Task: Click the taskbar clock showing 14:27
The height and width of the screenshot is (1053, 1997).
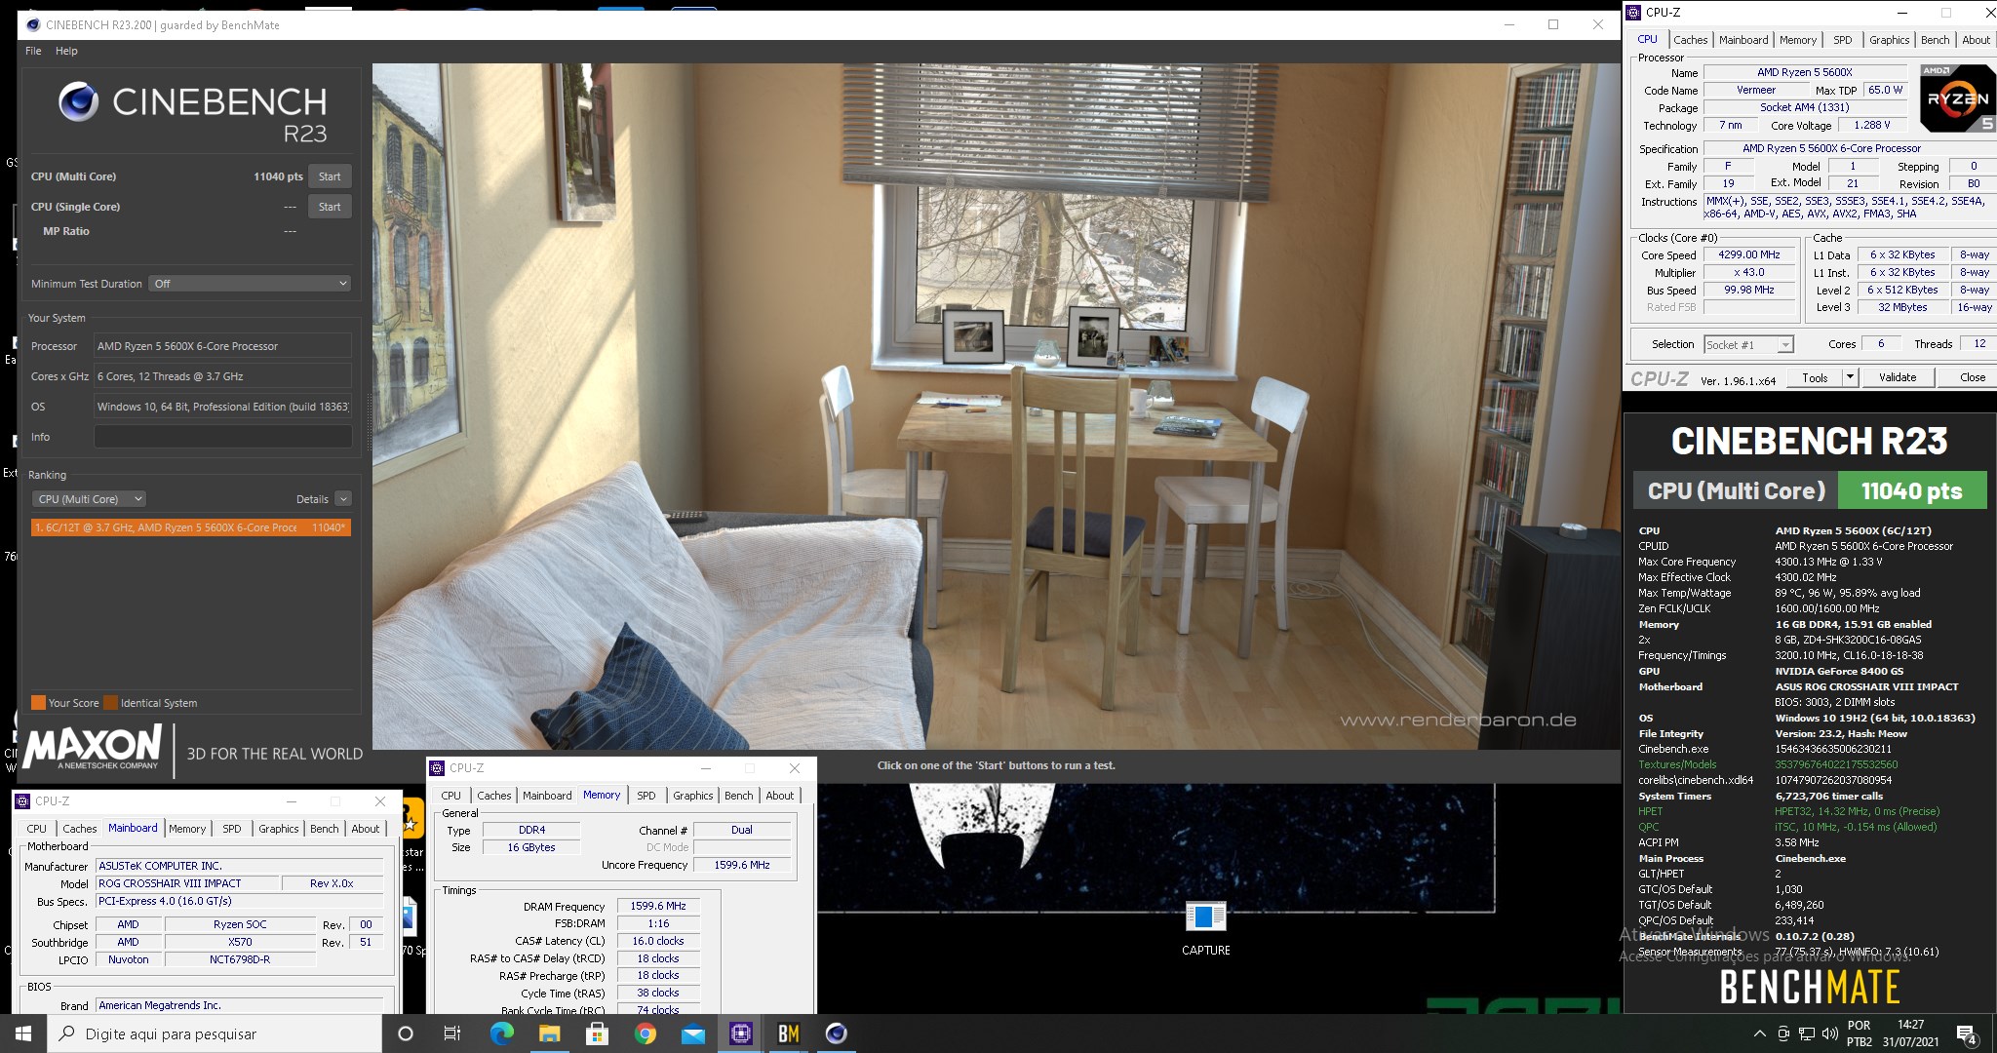Action: pyautogui.click(x=1910, y=1033)
